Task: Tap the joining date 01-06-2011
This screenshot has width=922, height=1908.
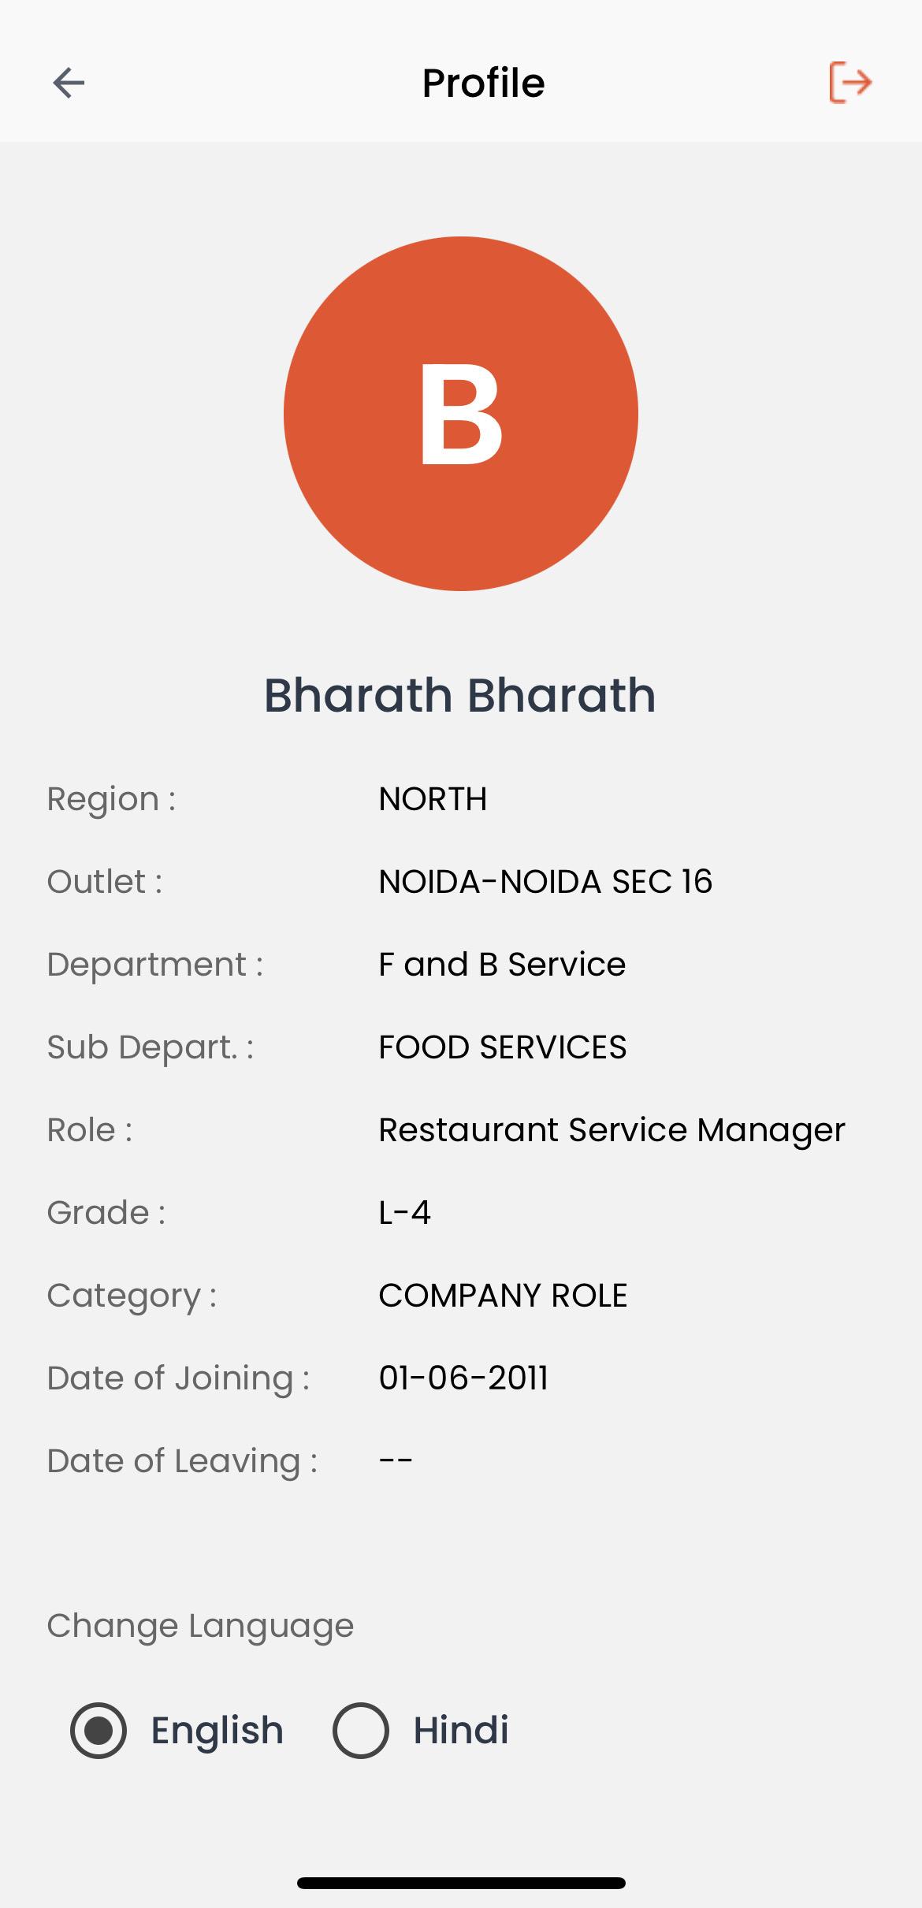Action: point(463,1378)
